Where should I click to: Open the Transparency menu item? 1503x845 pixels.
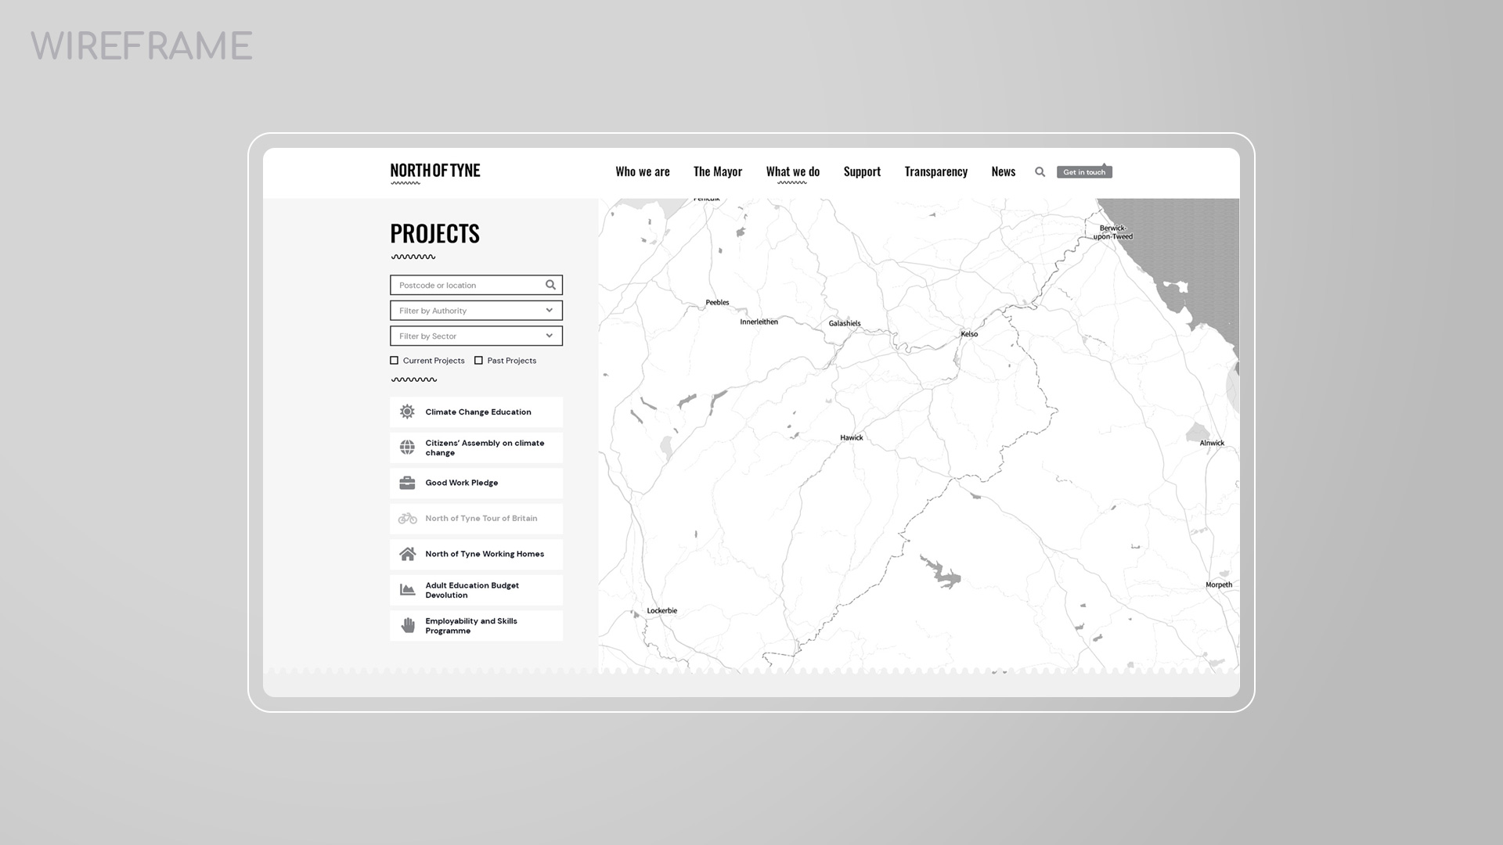(x=936, y=171)
